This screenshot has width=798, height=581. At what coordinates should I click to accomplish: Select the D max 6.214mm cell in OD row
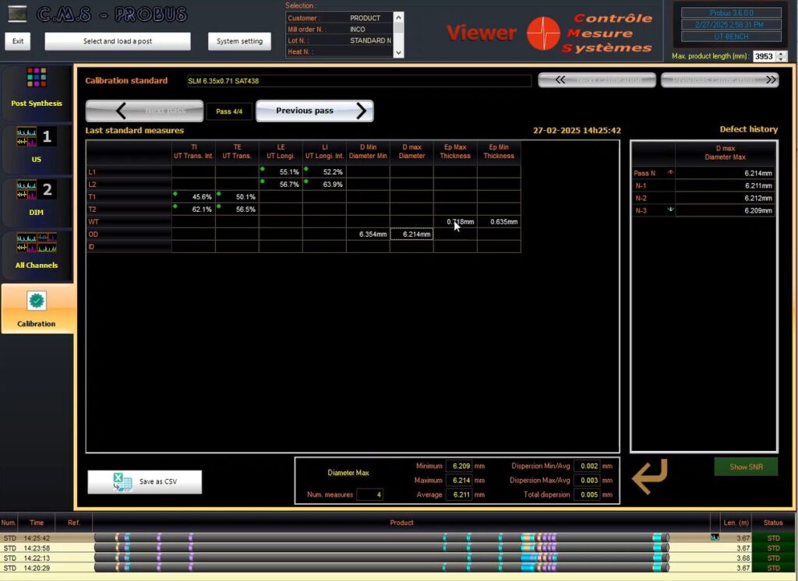(411, 234)
